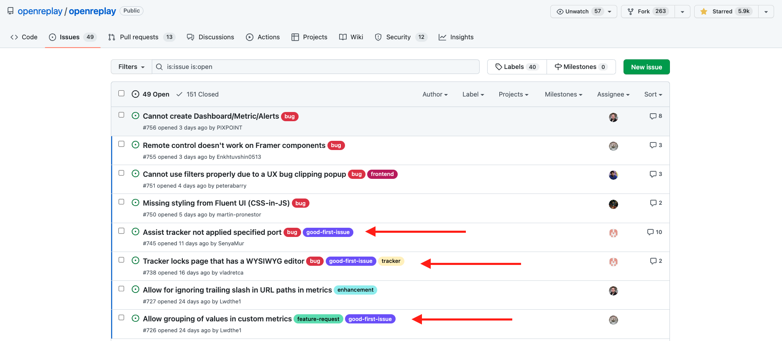The height and width of the screenshot is (341, 782).
Task: Open comments of UX bug clipping popup issue
Action: (x=656, y=174)
